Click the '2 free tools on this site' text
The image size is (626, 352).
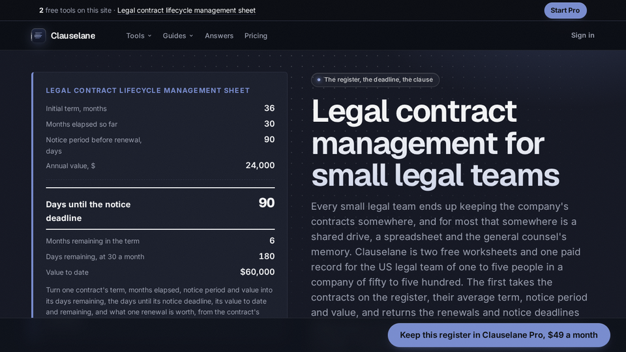(75, 10)
